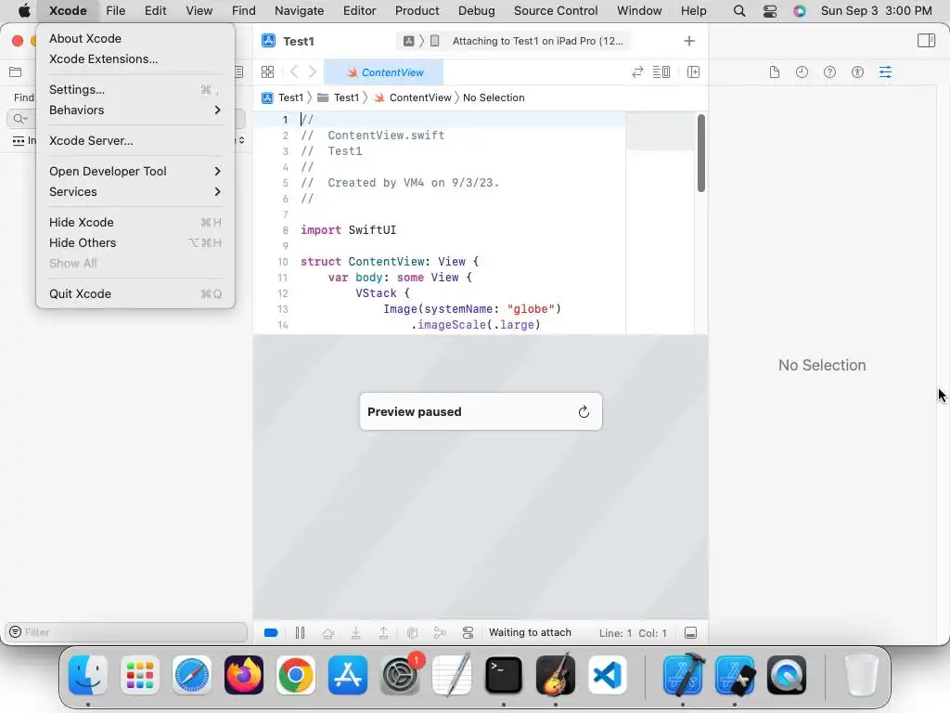Select the ContentView editor tab
This screenshot has width=950, height=713.
coord(383,72)
